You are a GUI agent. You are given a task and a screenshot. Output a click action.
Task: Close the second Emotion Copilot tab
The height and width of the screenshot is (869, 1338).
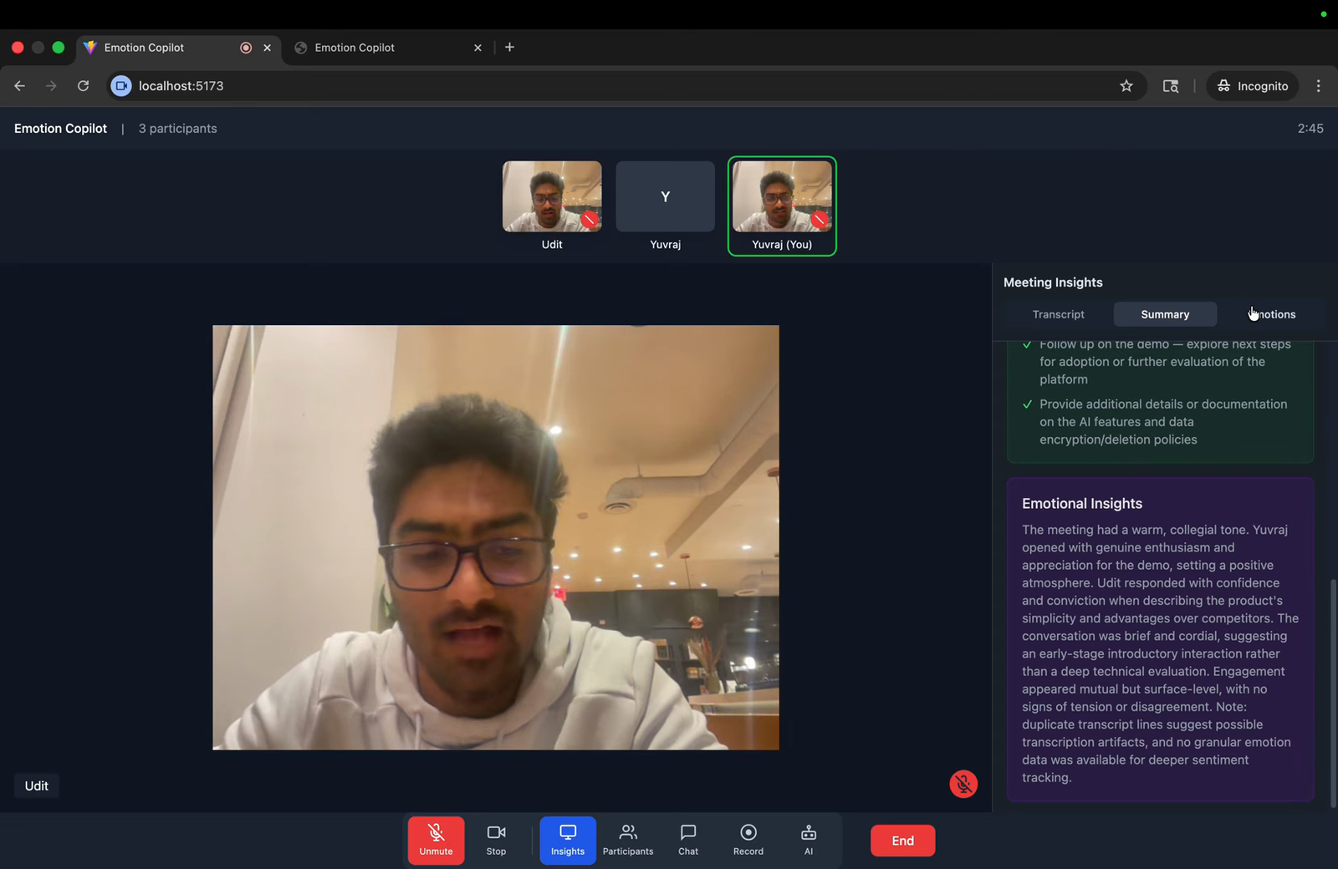pyautogui.click(x=477, y=48)
